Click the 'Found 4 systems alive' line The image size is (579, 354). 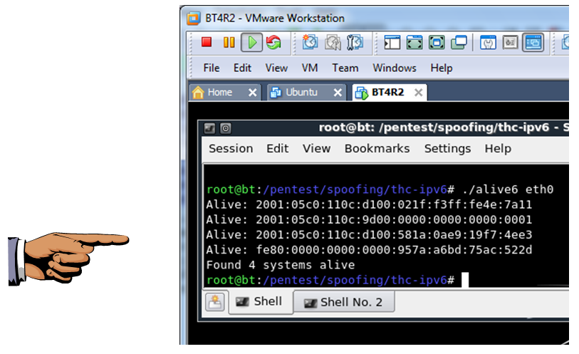281,265
